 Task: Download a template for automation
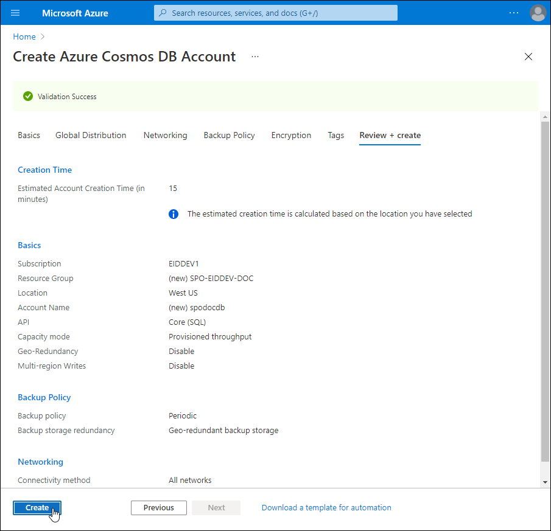(x=326, y=507)
